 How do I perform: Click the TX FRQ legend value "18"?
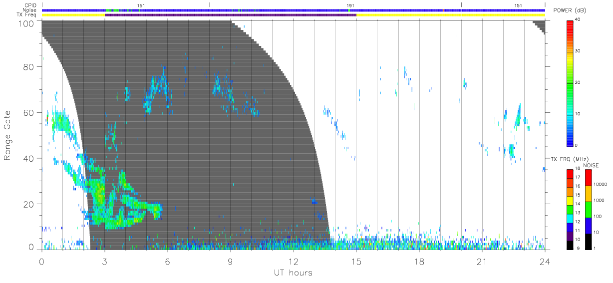pos(578,169)
